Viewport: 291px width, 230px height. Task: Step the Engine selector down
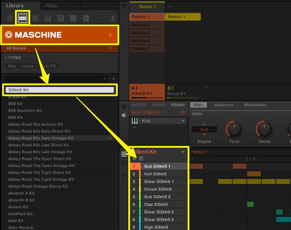click(x=204, y=134)
